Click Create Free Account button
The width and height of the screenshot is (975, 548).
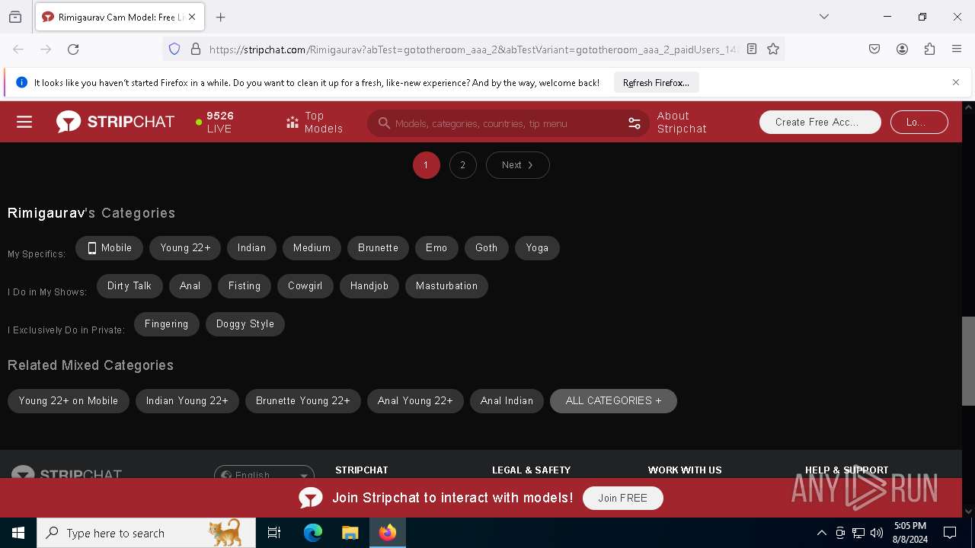[820, 122]
